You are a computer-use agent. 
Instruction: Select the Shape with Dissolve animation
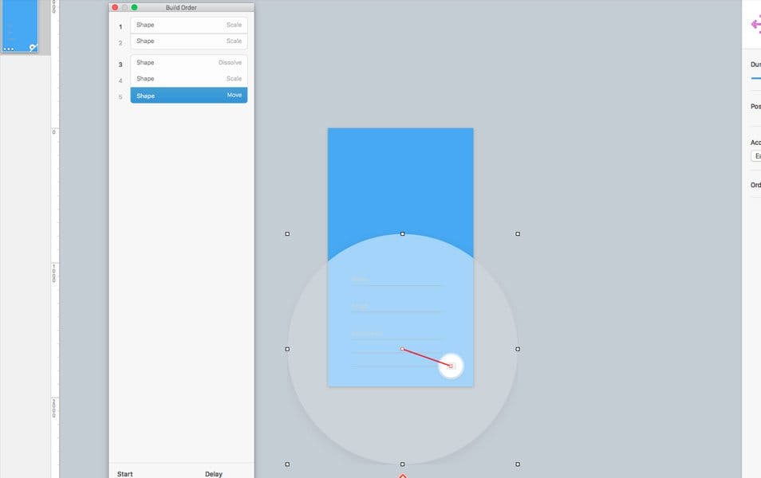188,62
